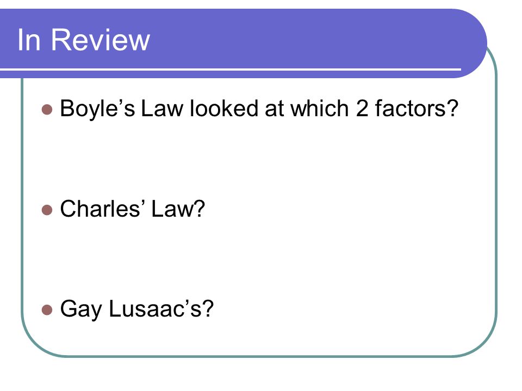Viewport: 522px width, 391px height.
Task: Click the number 2 in first bullet
Action: click(x=362, y=109)
